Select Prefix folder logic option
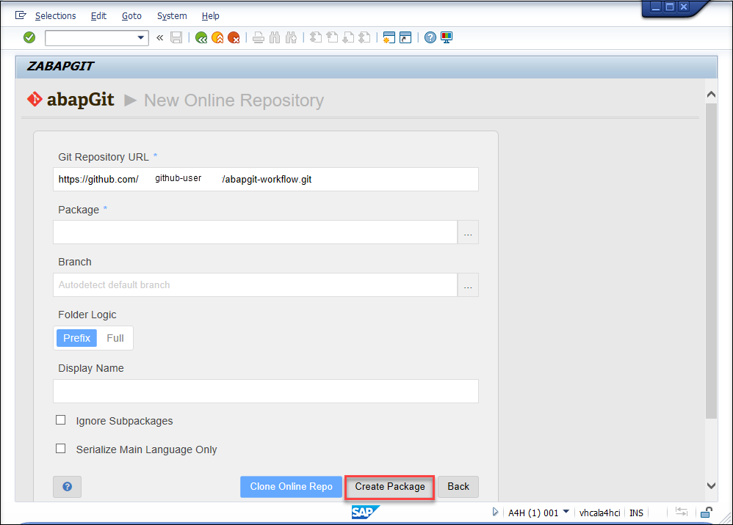 click(76, 338)
